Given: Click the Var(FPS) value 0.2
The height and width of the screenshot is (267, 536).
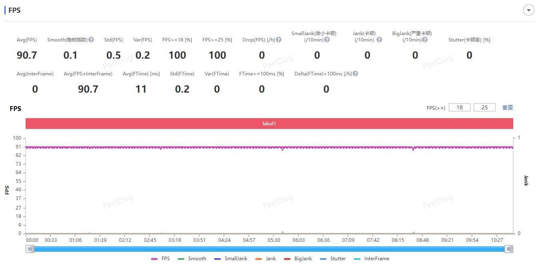Looking at the screenshot, I should point(143,55).
